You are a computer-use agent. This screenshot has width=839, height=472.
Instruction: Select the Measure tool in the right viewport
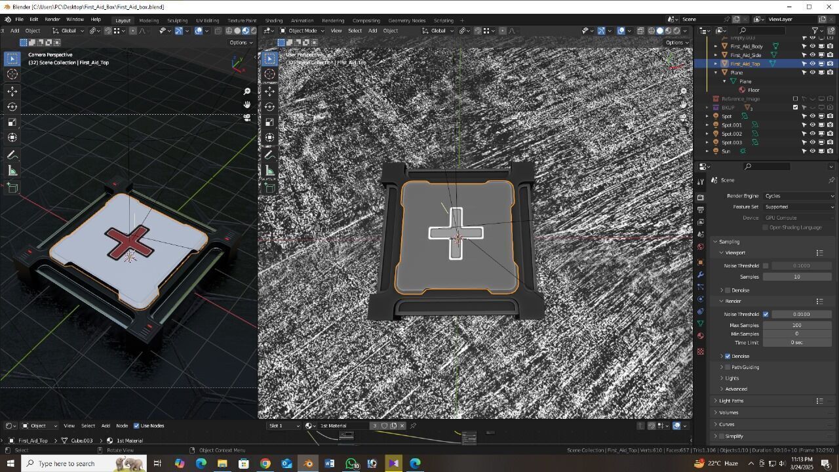tap(269, 171)
